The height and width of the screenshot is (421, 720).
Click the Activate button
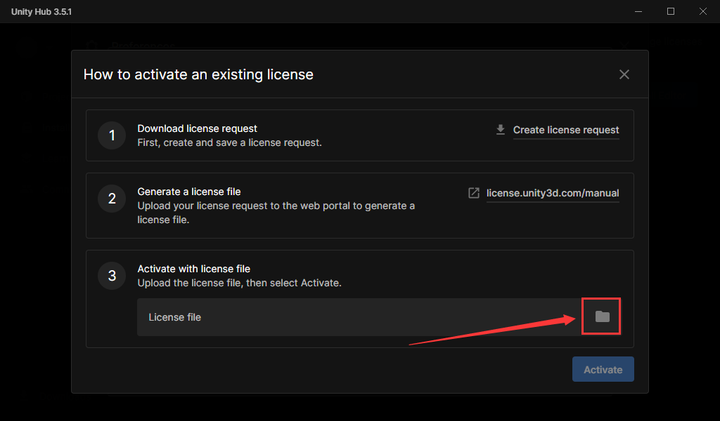[603, 369]
